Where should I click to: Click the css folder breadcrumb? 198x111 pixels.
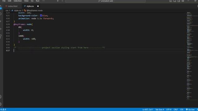coord(7,10)
